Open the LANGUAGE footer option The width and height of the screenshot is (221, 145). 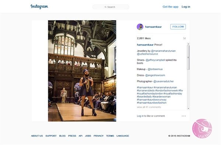pyautogui.click(x=123, y=136)
